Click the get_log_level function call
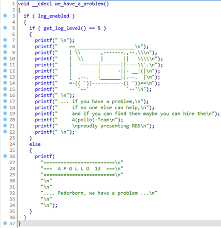Screen dimensions: 221x228 (x=65, y=28)
